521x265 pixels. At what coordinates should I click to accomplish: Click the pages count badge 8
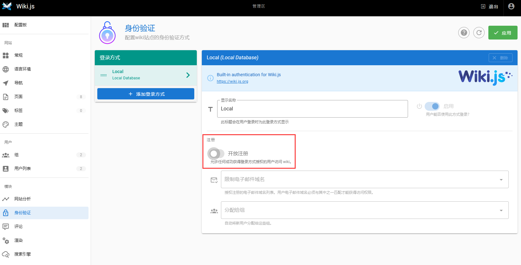(81, 97)
